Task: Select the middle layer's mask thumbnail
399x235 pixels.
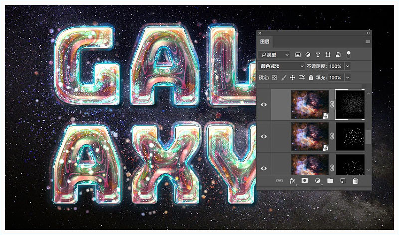Action: pos(350,137)
